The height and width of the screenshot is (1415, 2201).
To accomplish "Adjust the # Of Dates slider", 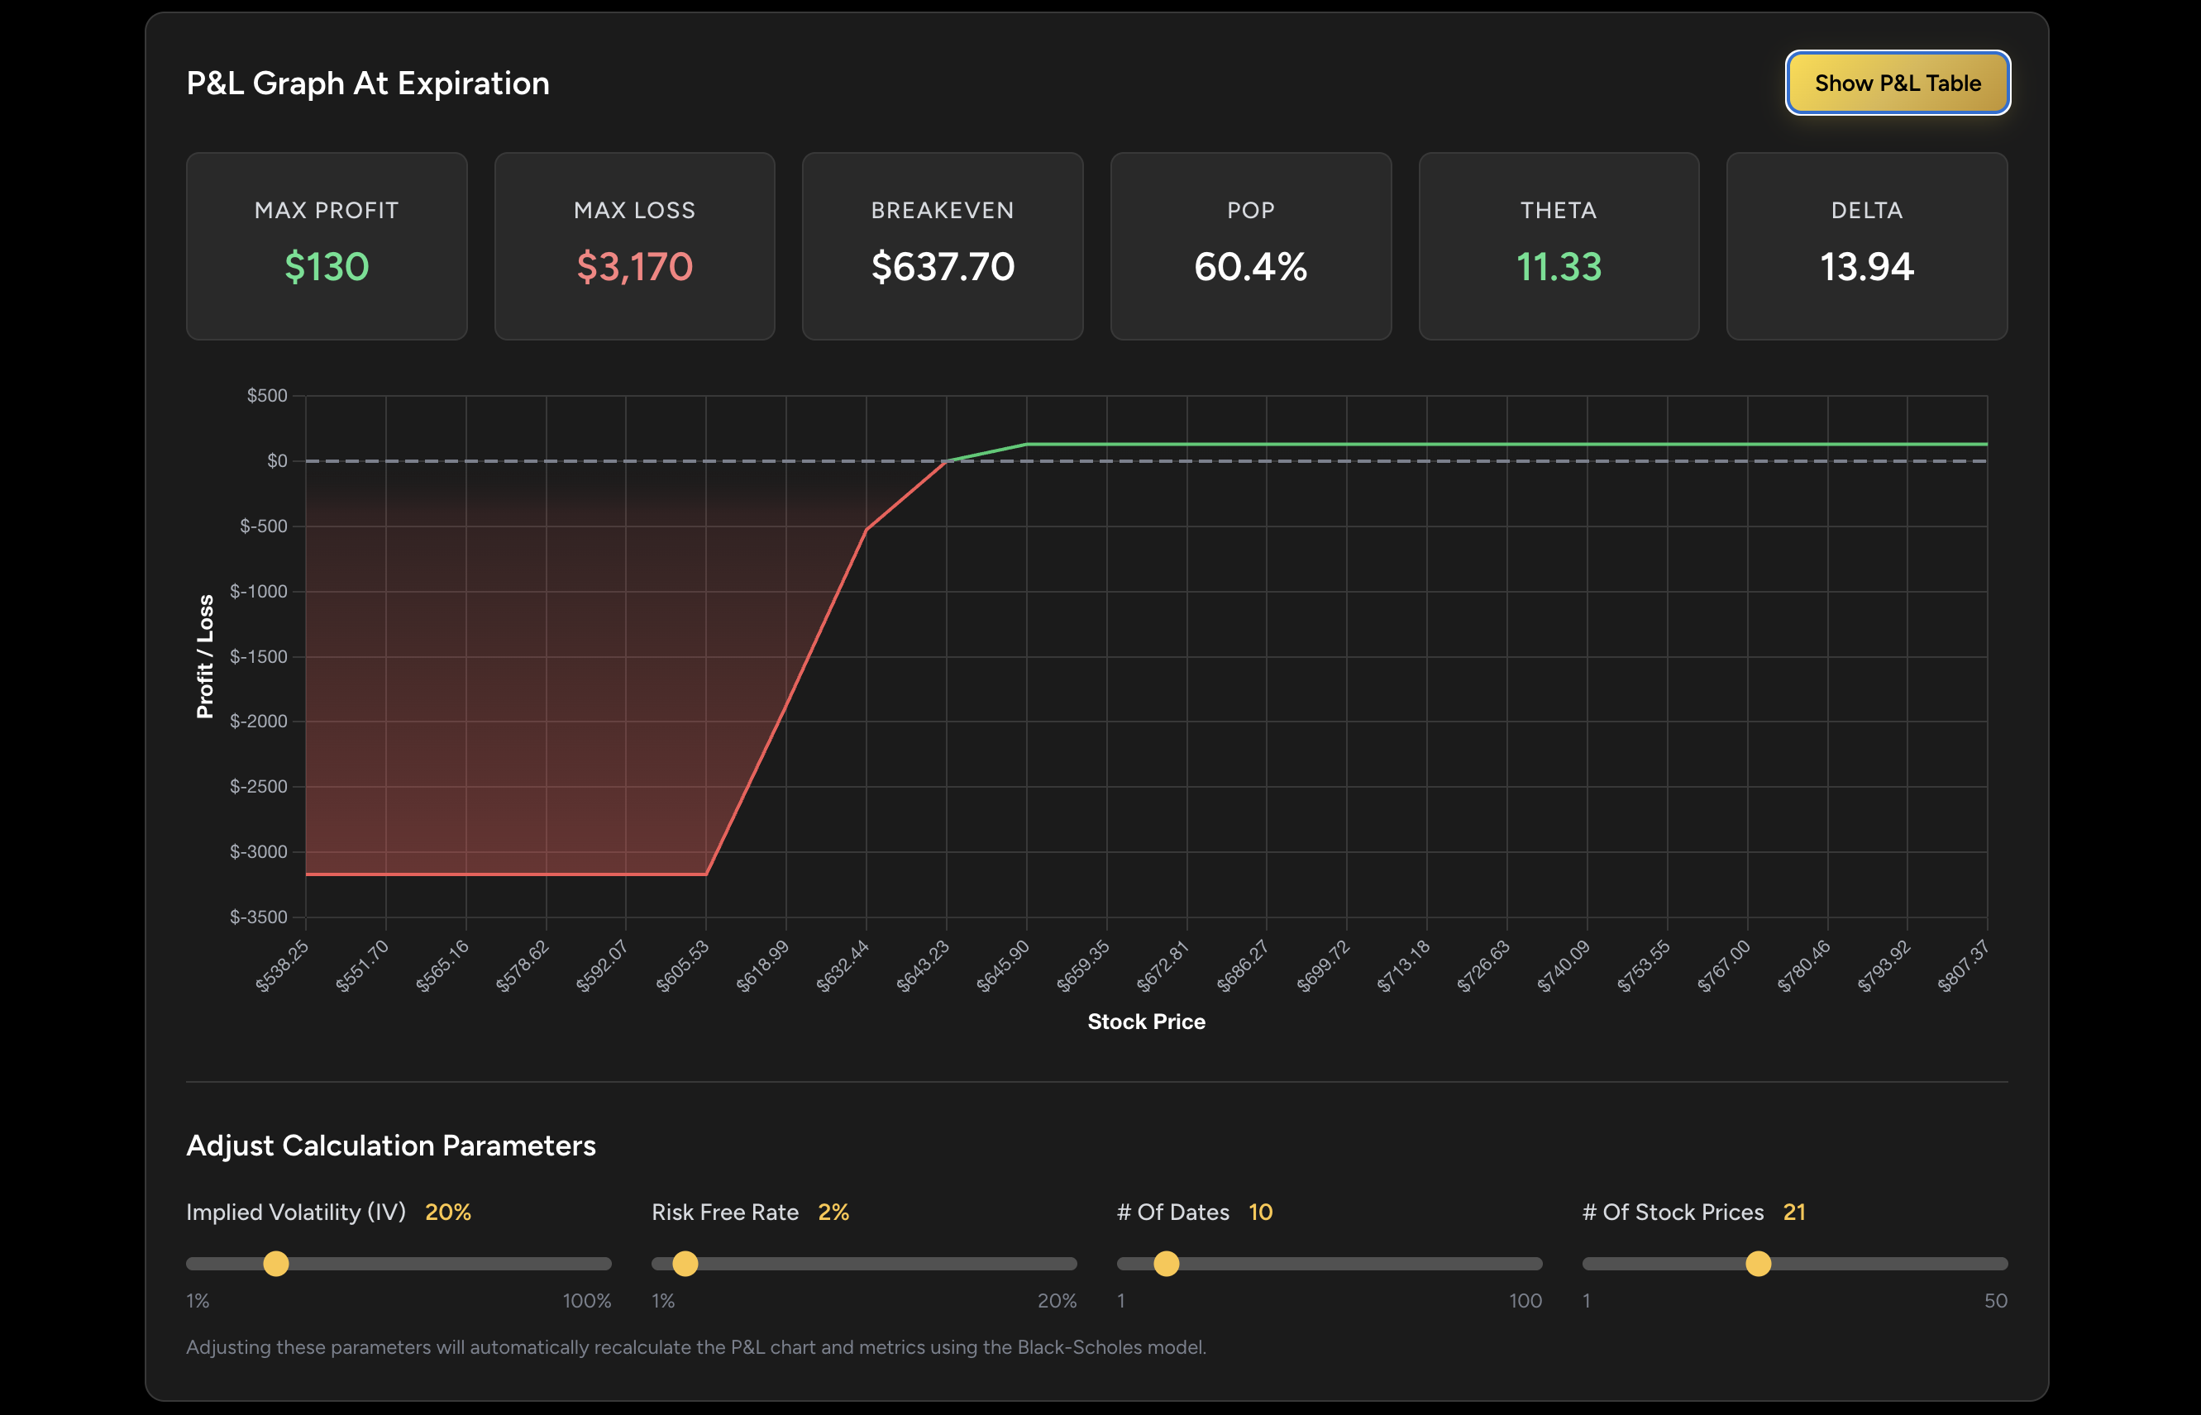I will [x=1167, y=1265].
